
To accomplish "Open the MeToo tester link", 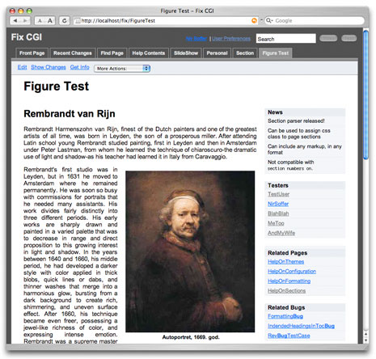I will pos(276,223).
